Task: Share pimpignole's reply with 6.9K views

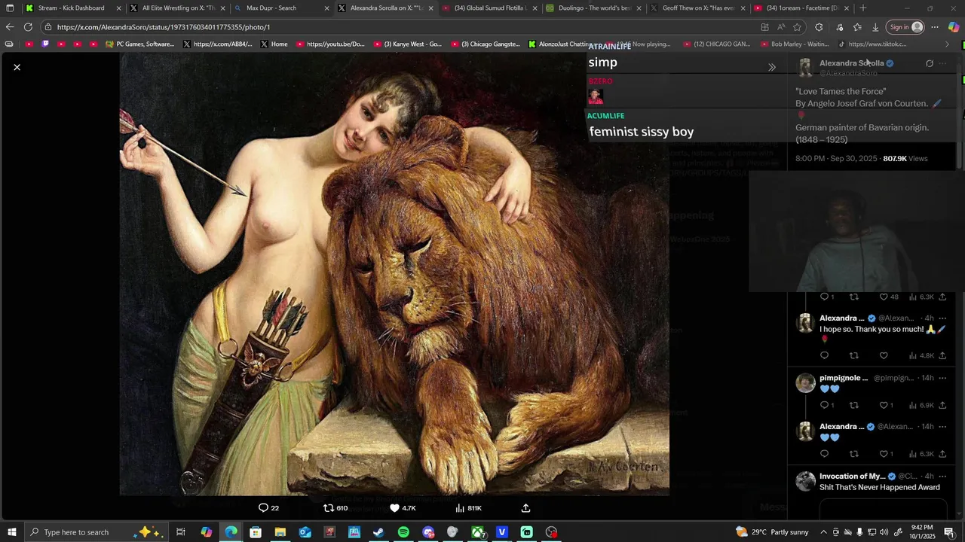Action: click(x=942, y=405)
